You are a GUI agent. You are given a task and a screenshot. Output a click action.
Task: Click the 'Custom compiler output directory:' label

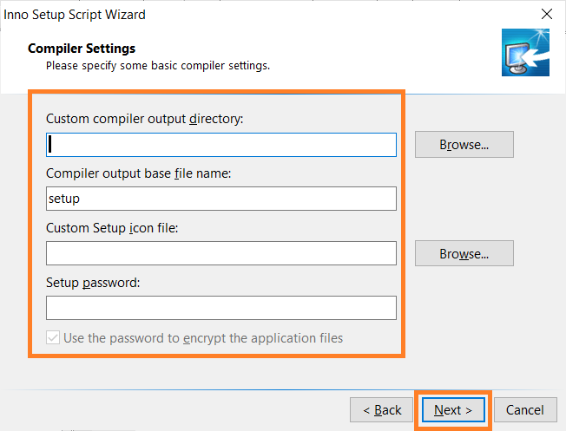coord(145,119)
